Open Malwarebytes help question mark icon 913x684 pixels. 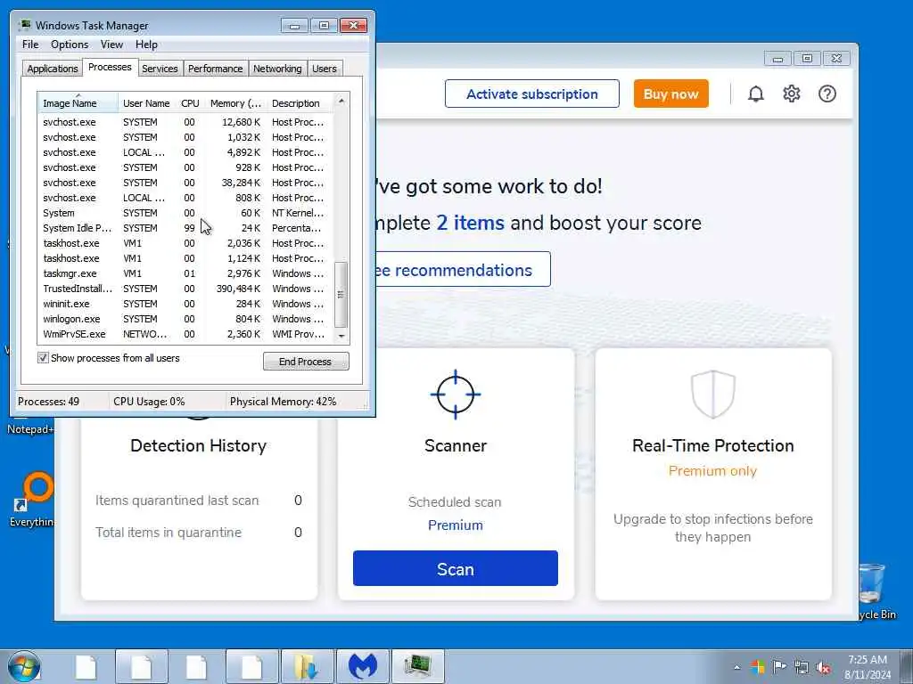[x=827, y=94]
